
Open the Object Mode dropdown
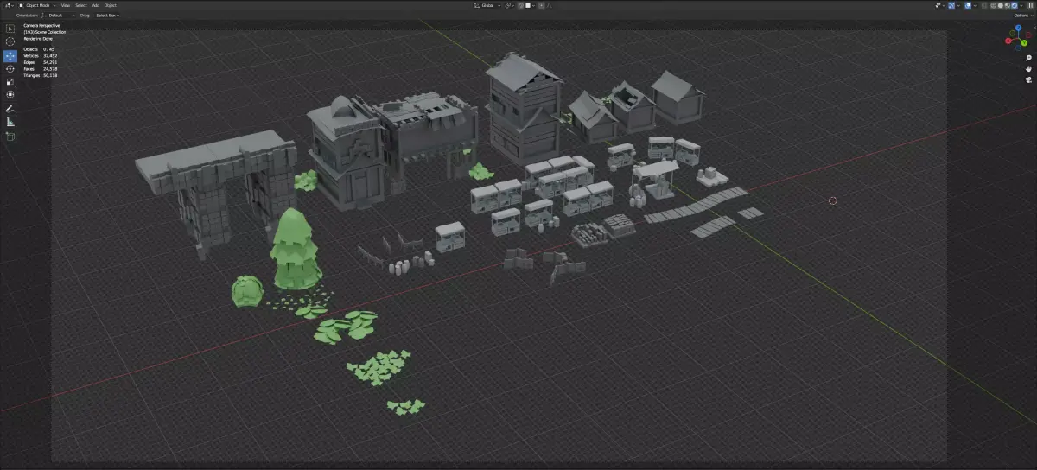(x=37, y=5)
